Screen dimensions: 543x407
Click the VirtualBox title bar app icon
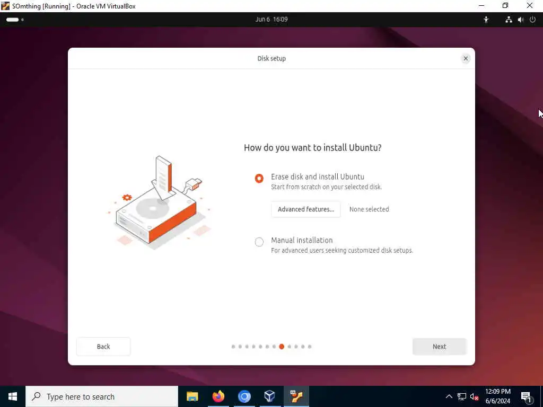coord(5,6)
